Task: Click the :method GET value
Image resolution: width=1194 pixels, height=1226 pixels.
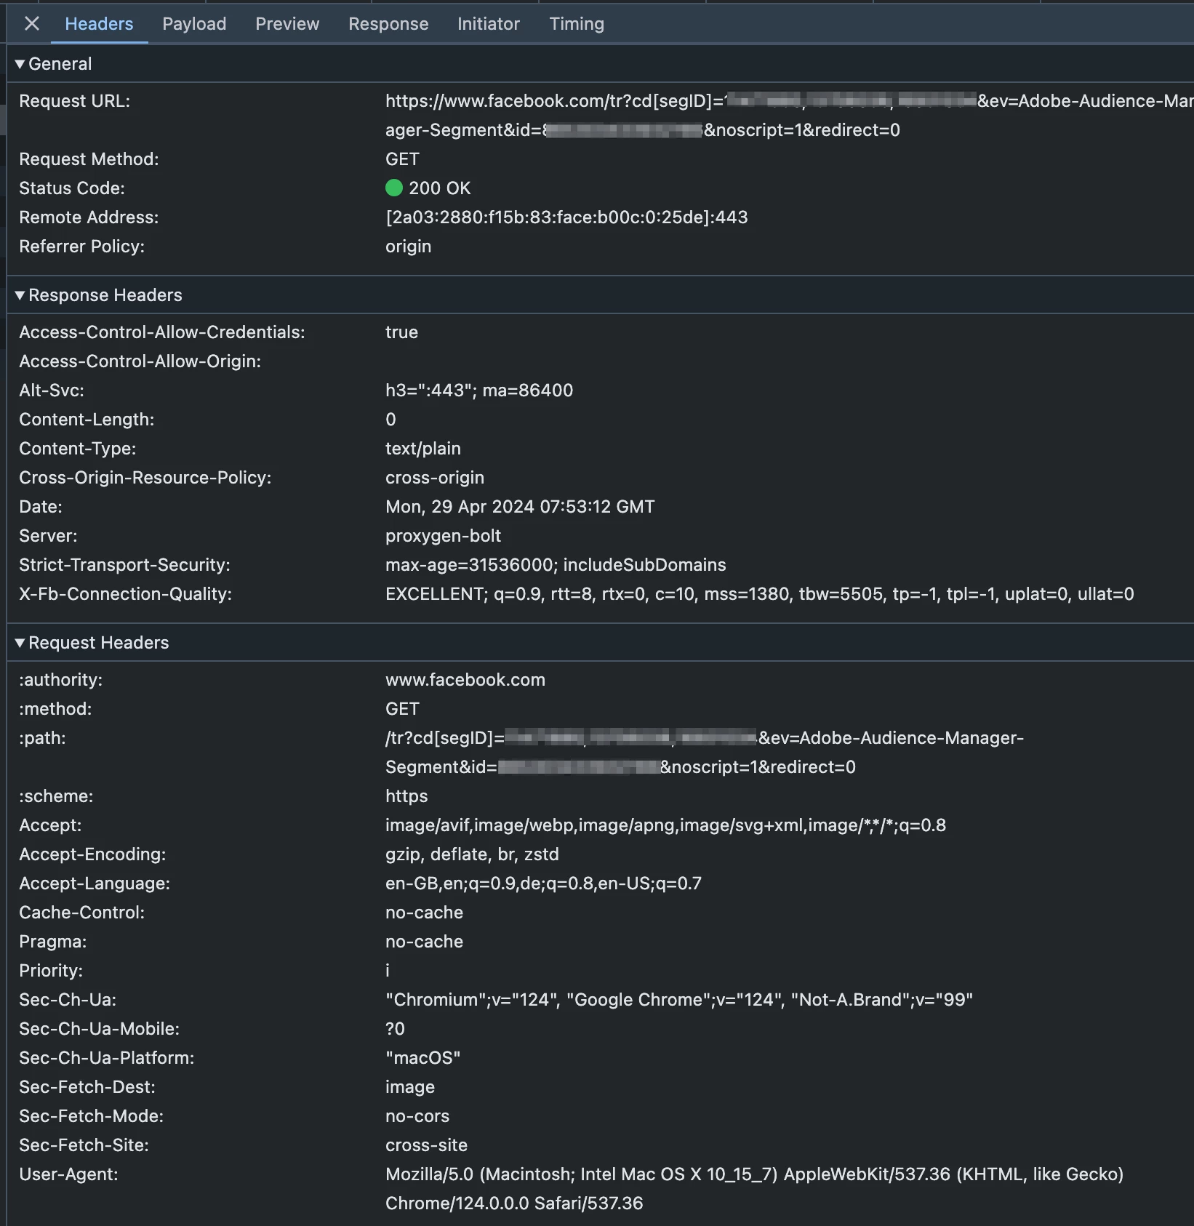Action: [402, 709]
